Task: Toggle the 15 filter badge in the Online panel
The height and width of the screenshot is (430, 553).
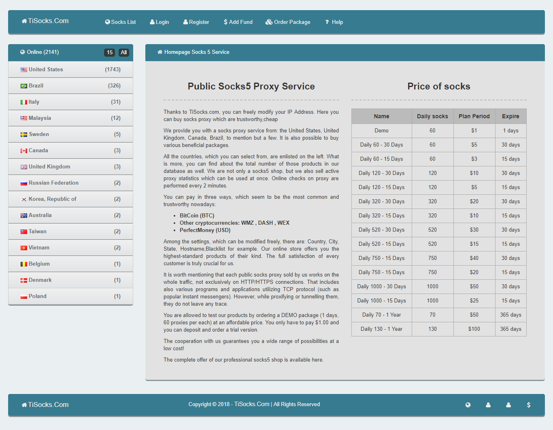Action: click(109, 52)
